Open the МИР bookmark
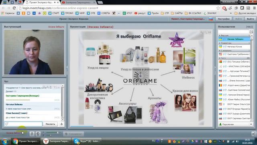 (x=80, y=13)
